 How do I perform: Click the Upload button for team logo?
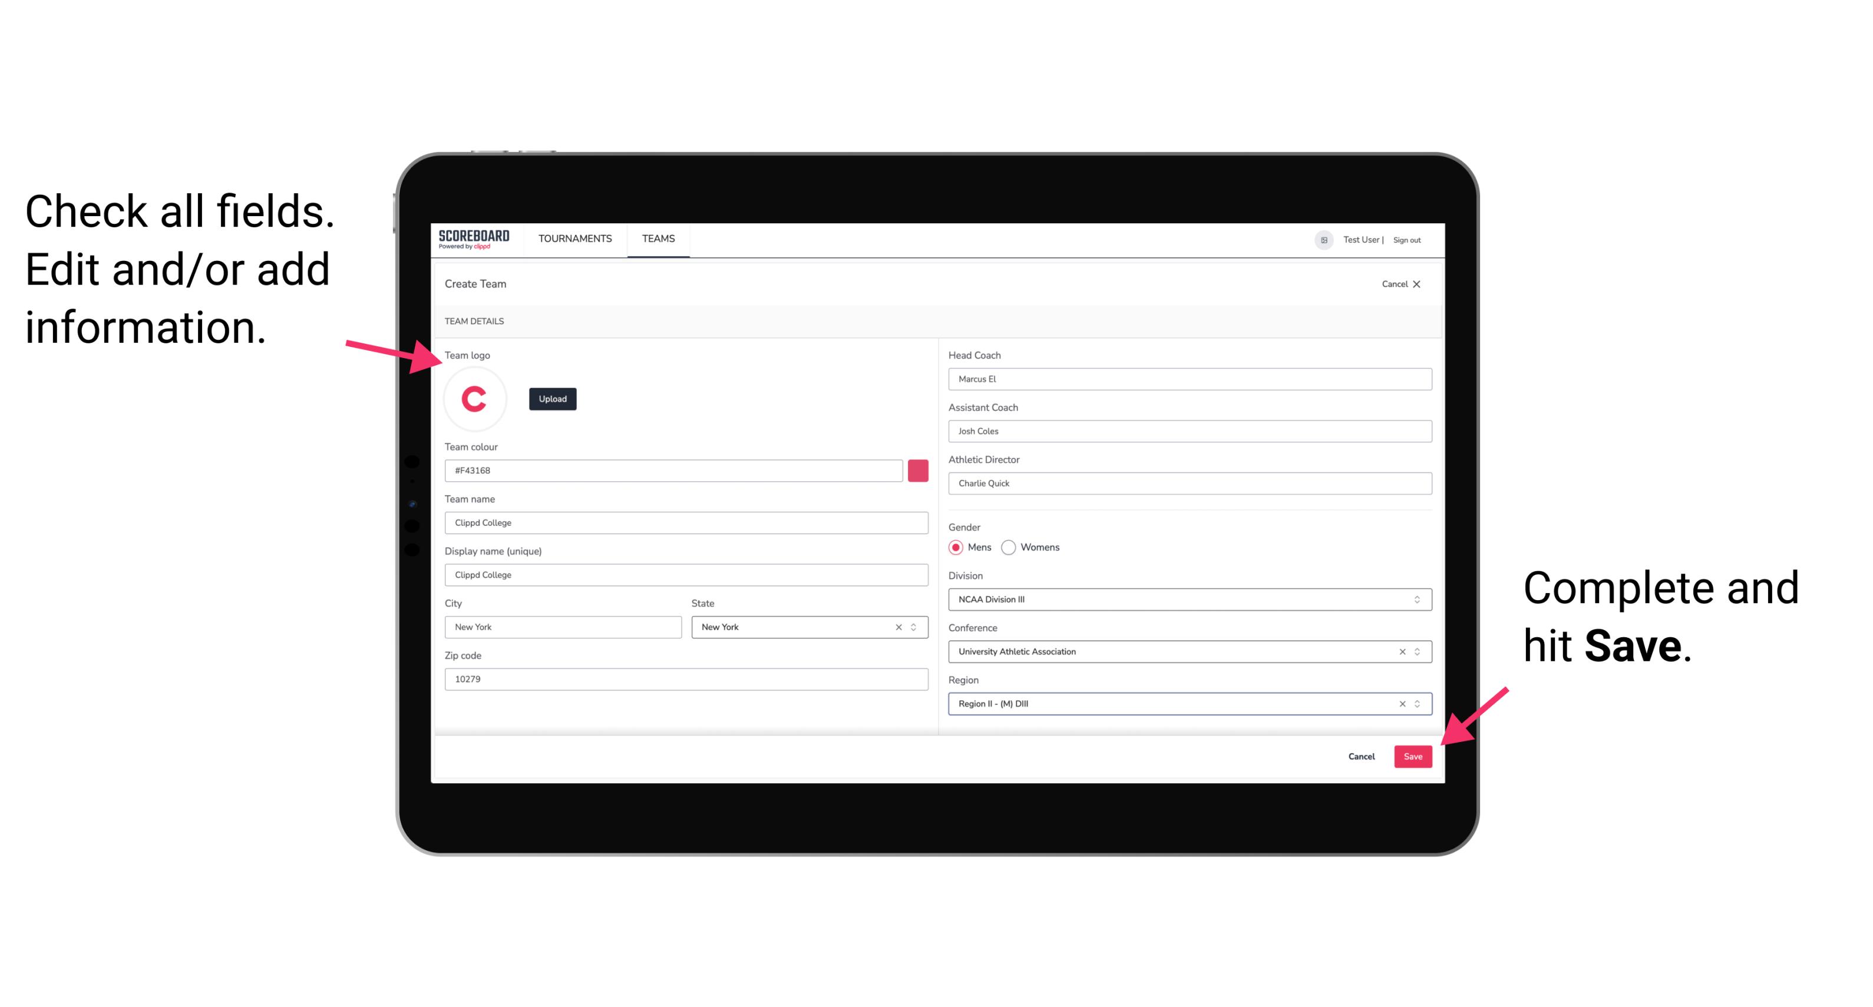pos(551,398)
